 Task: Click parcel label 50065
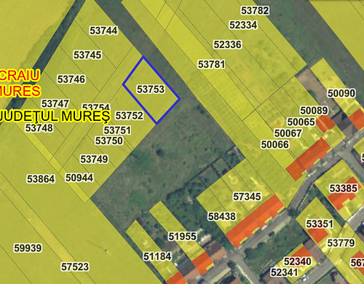pyautogui.click(x=301, y=122)
